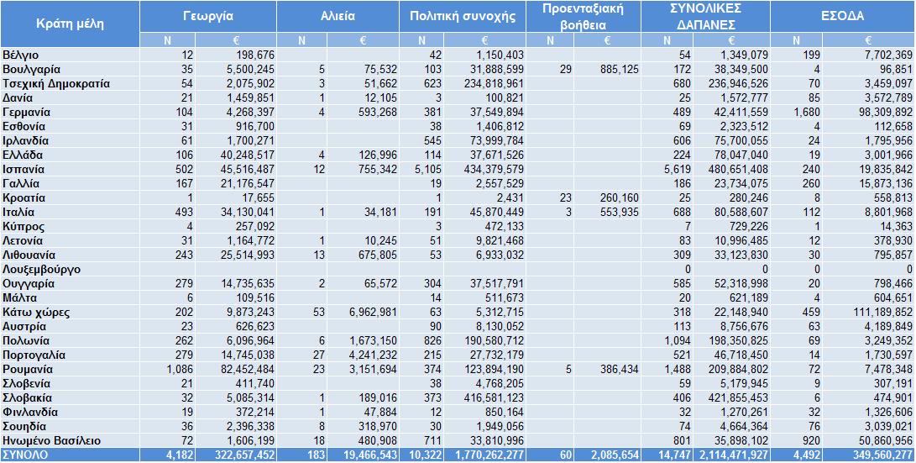This screenshot has height=463, width=916.
Task: Select the Ελλάδα row label
Action: [23, 155]
